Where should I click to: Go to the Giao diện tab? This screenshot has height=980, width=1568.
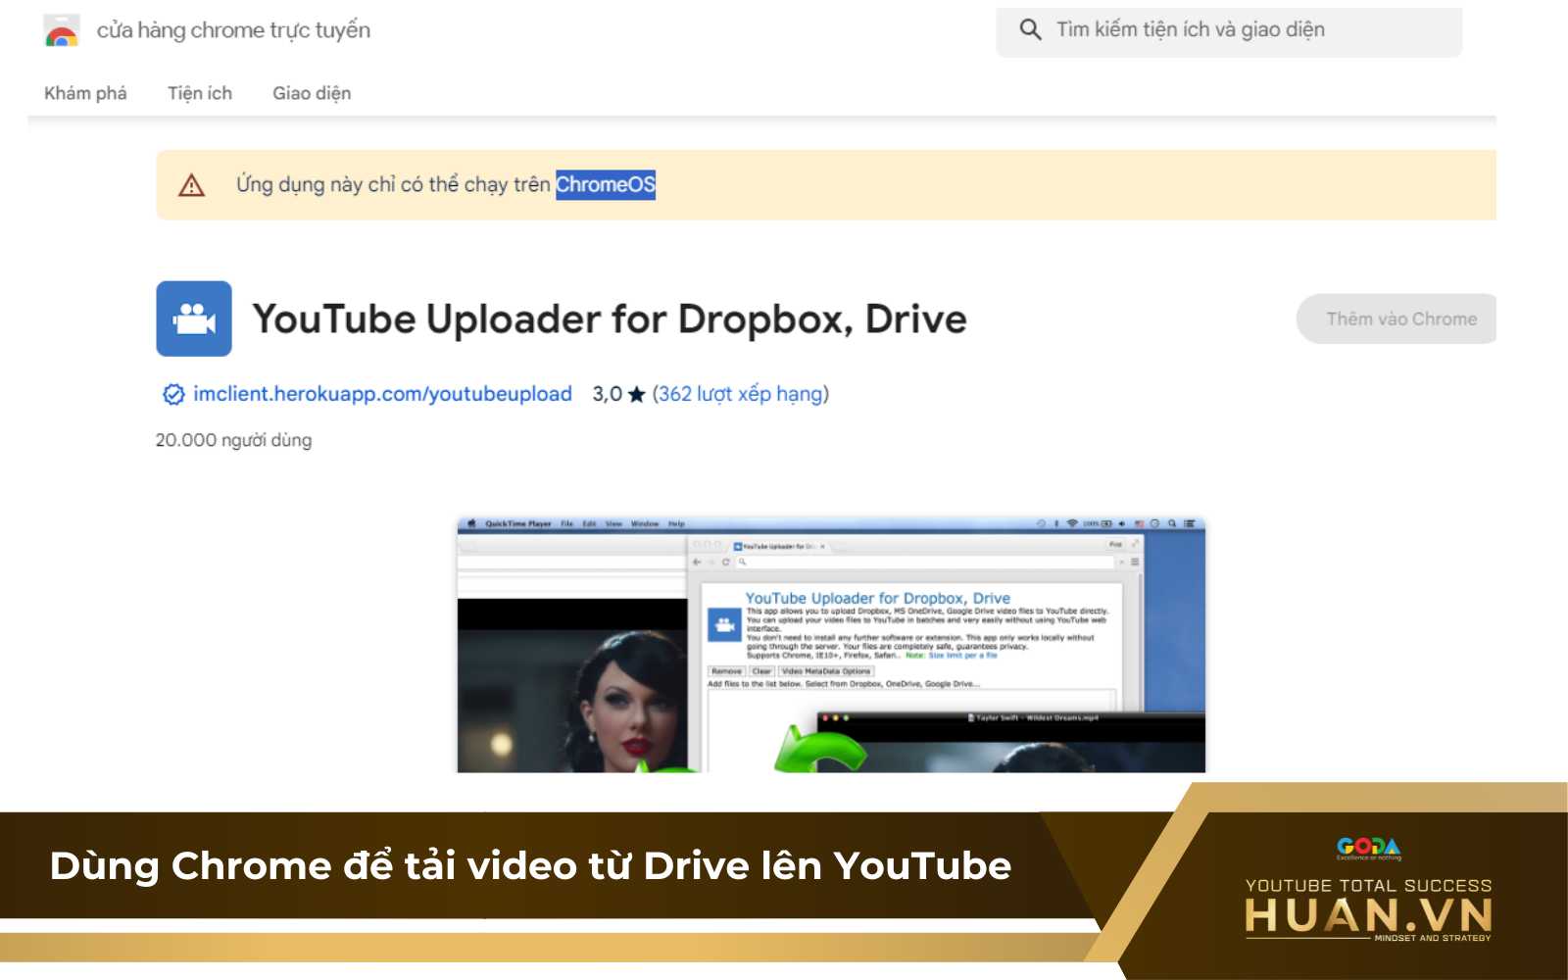click(x=312, y=93)
